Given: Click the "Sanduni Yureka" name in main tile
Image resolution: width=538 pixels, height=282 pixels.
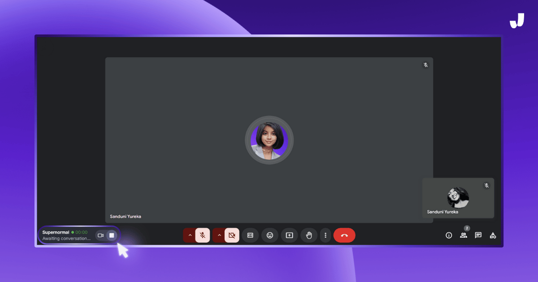Looking at the screenshot, I should (126, 217).
